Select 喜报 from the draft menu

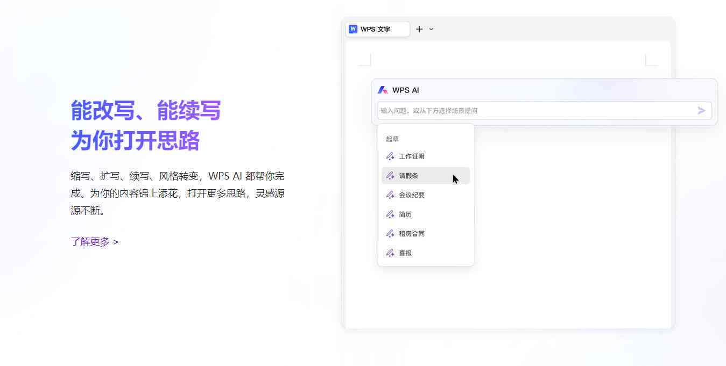(426, 253)
